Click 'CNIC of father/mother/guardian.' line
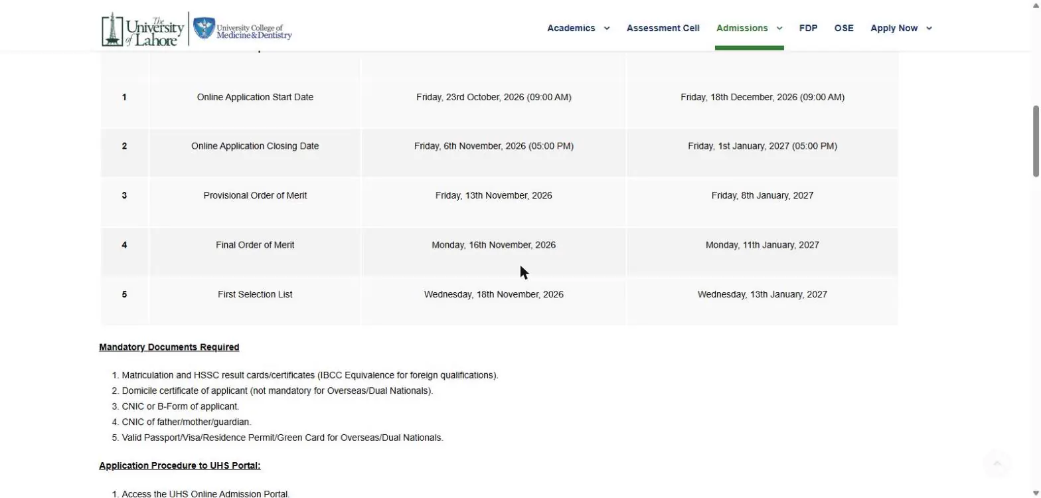This screenshot has height=498, width=1041. coord(187,422)
